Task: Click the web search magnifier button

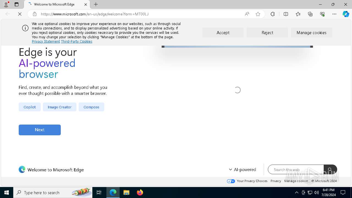Action: pos(330,170)
